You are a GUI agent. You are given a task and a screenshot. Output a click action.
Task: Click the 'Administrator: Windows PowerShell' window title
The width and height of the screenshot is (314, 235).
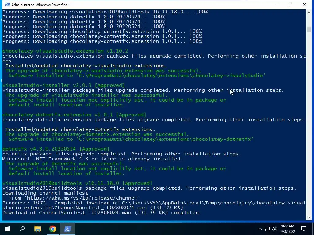point(40,5)
